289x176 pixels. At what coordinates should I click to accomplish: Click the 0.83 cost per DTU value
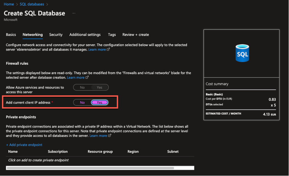click(x=272, y=100)
